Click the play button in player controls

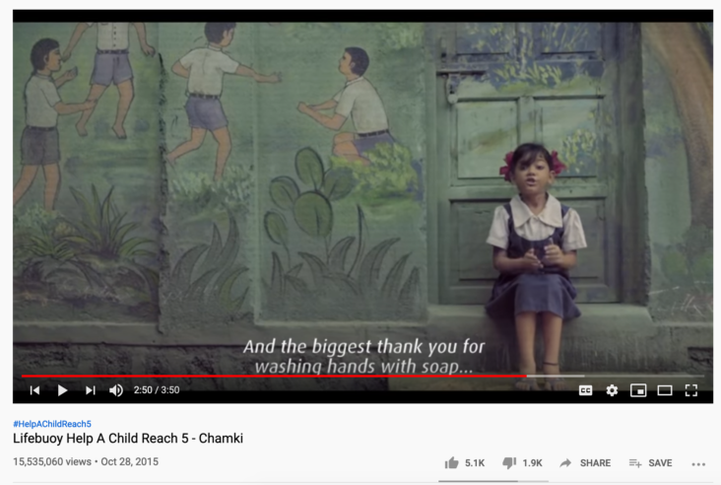click(x=62, y=390)
